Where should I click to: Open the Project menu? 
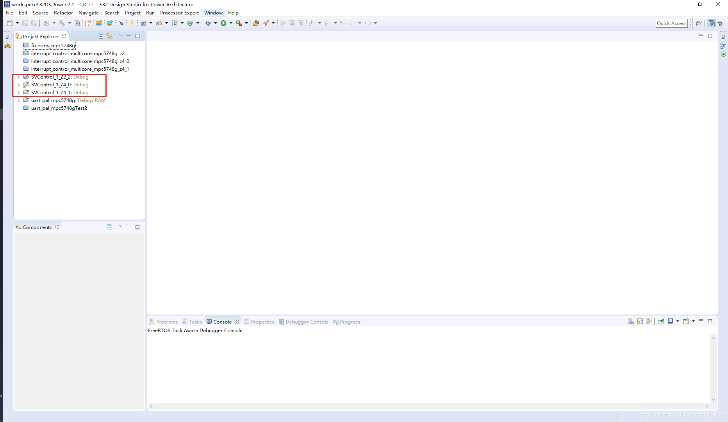click(x=132, y=13)
